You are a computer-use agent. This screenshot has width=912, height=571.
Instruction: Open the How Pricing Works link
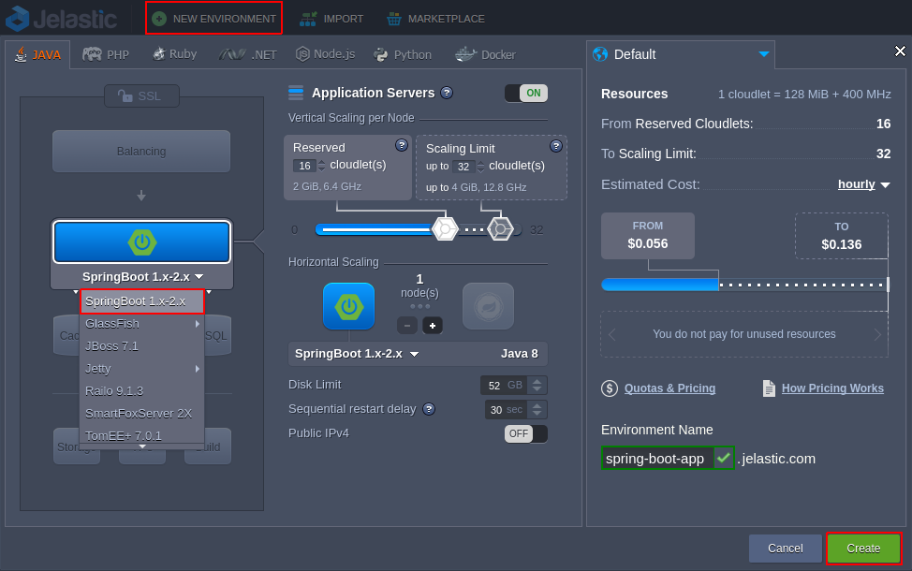(832, 388)
